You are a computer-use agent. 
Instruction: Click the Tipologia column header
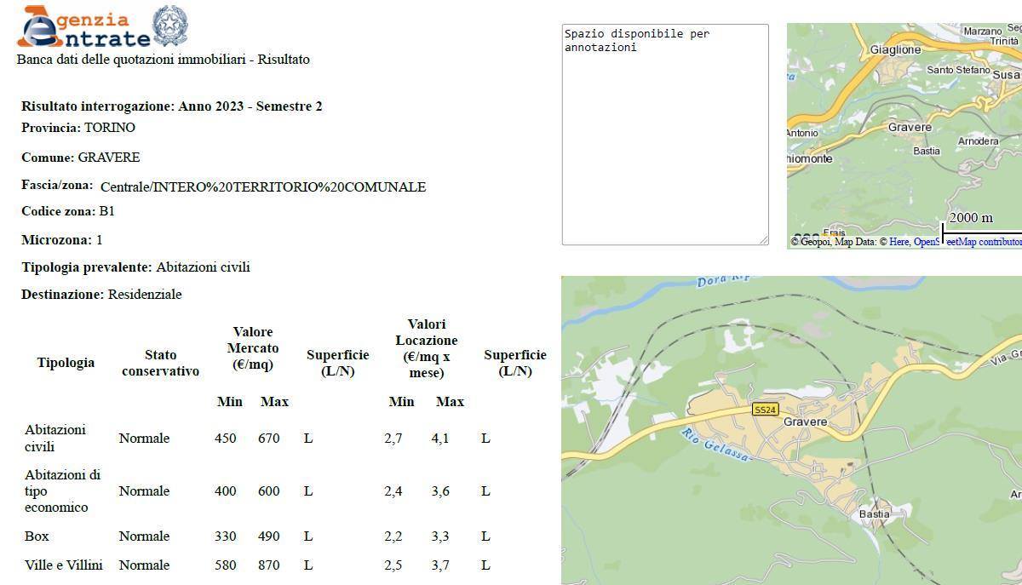[x=66, y=363]
